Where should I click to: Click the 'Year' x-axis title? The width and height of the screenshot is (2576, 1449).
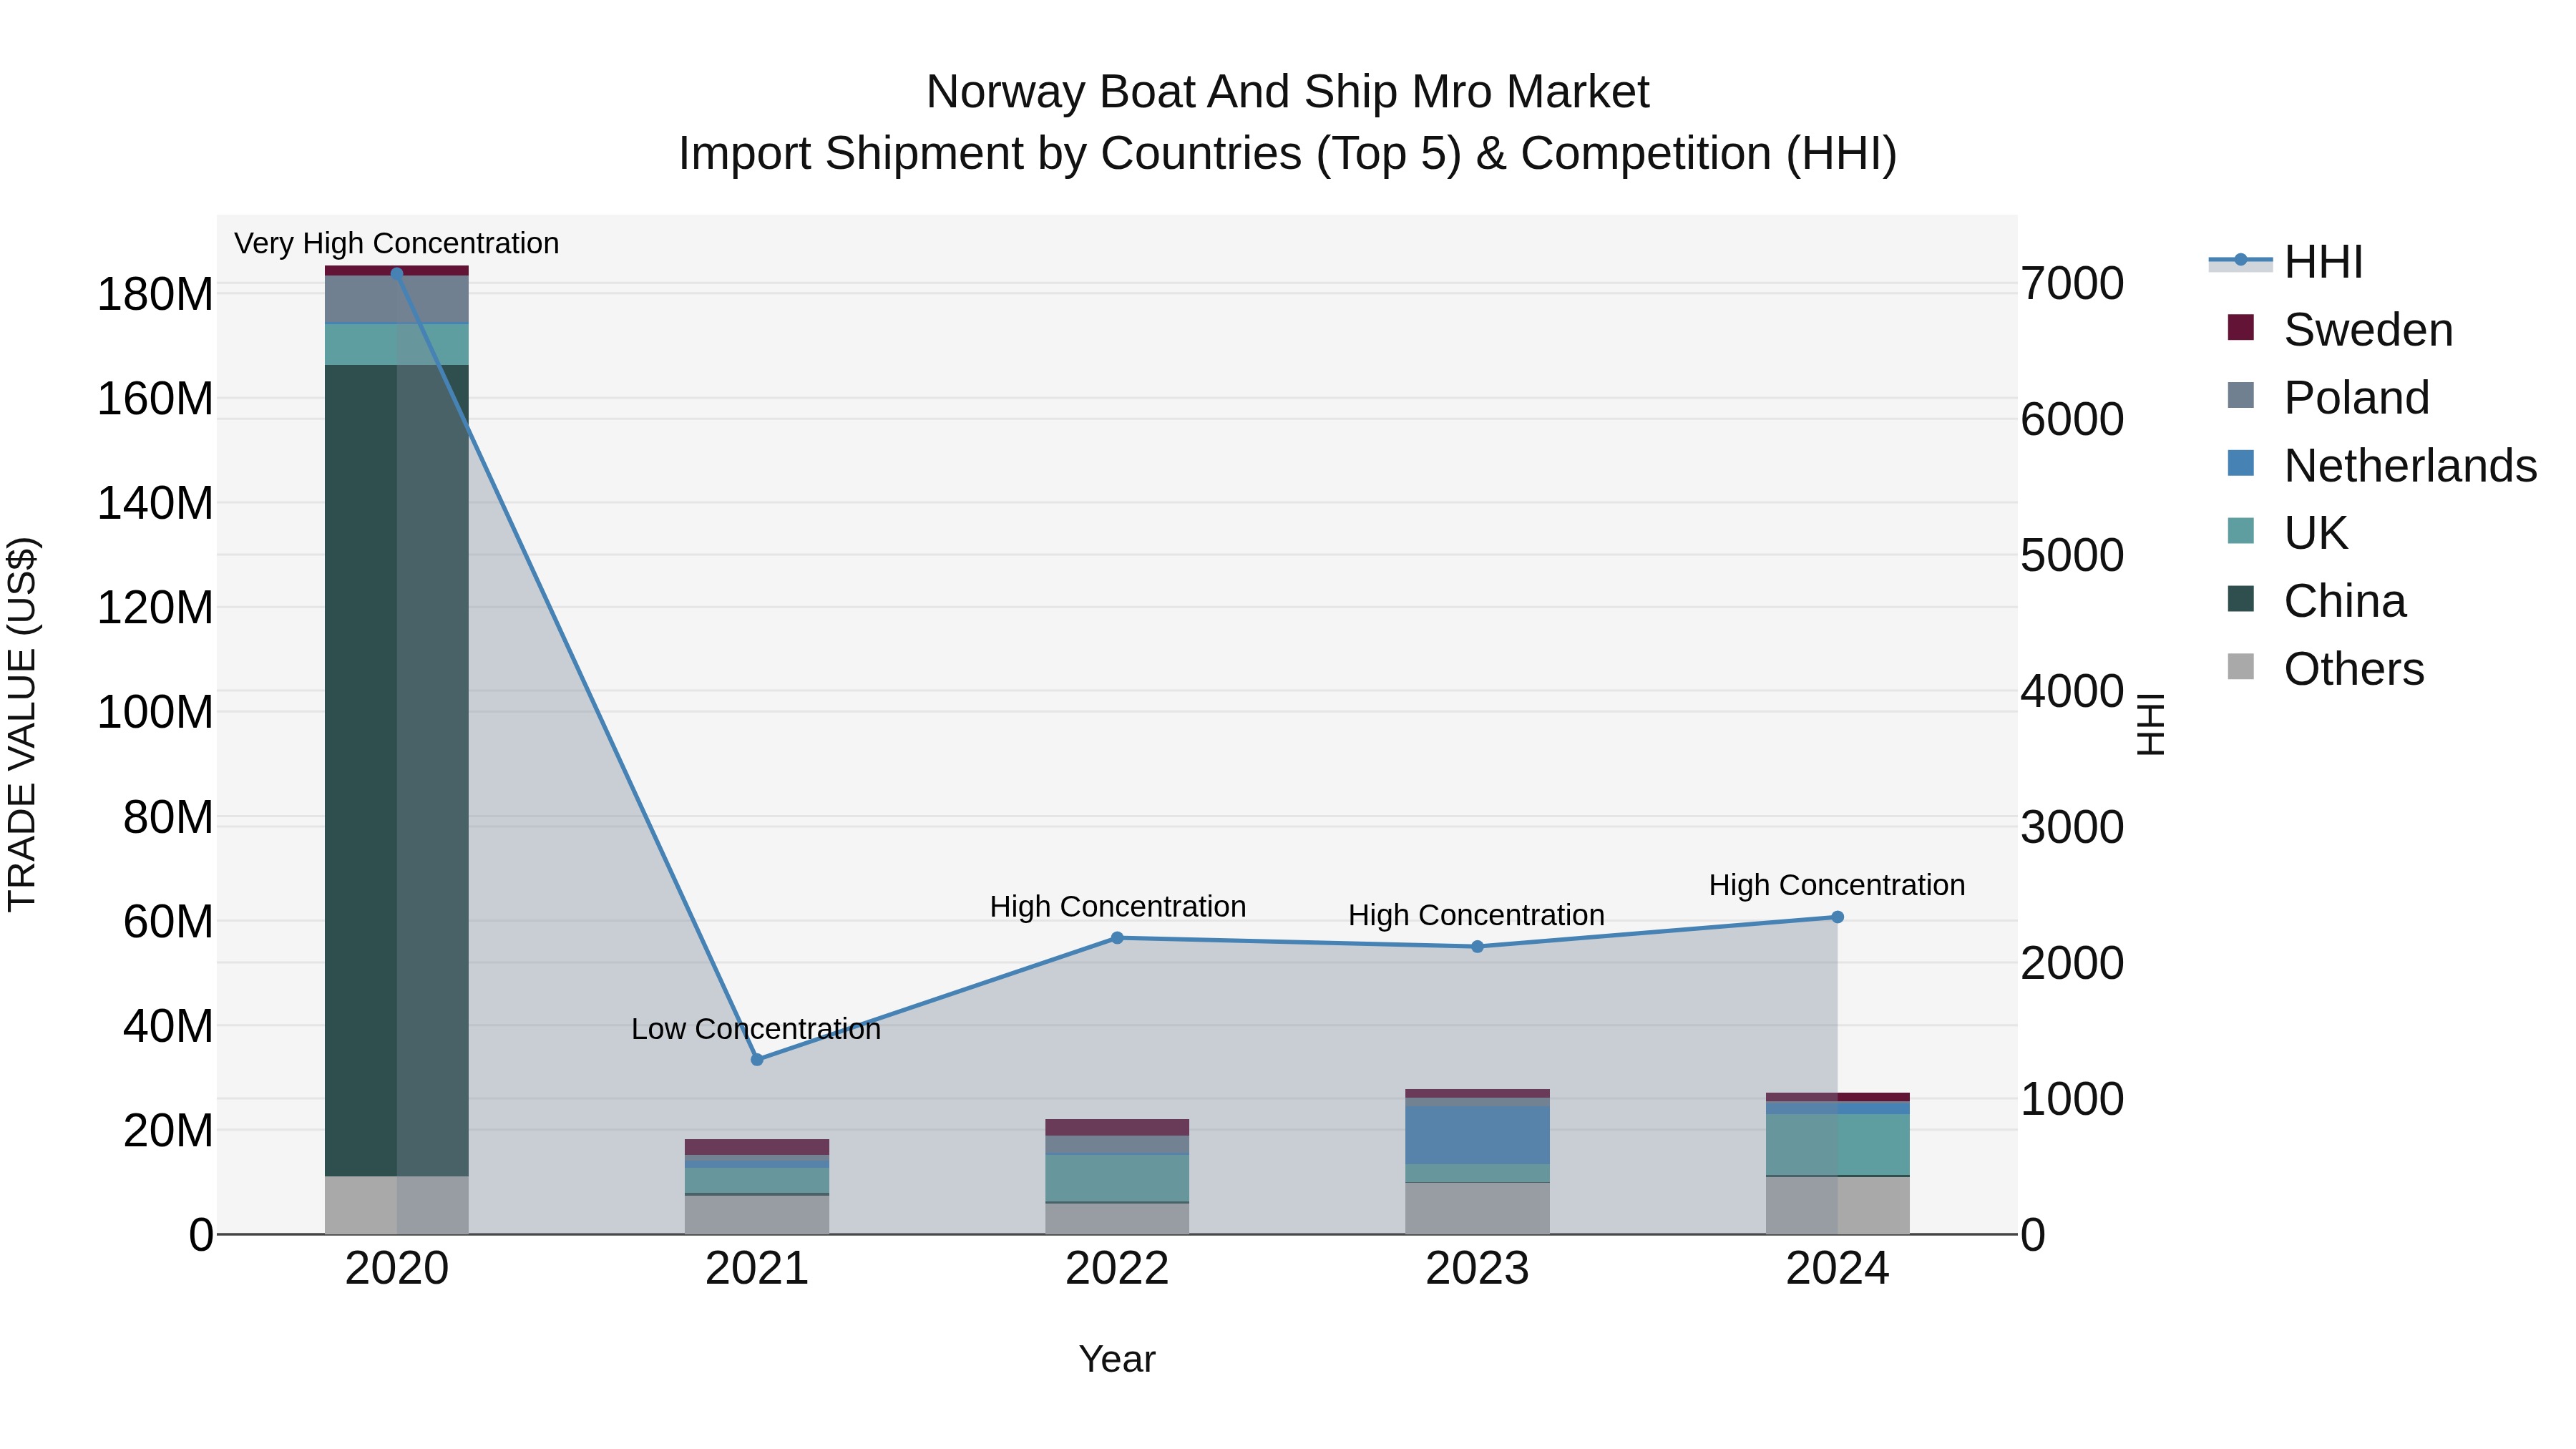click(1117, 1360)
